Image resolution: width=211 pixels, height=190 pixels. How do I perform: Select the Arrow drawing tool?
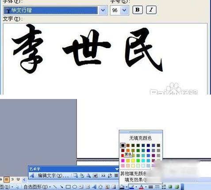[61, 187]
